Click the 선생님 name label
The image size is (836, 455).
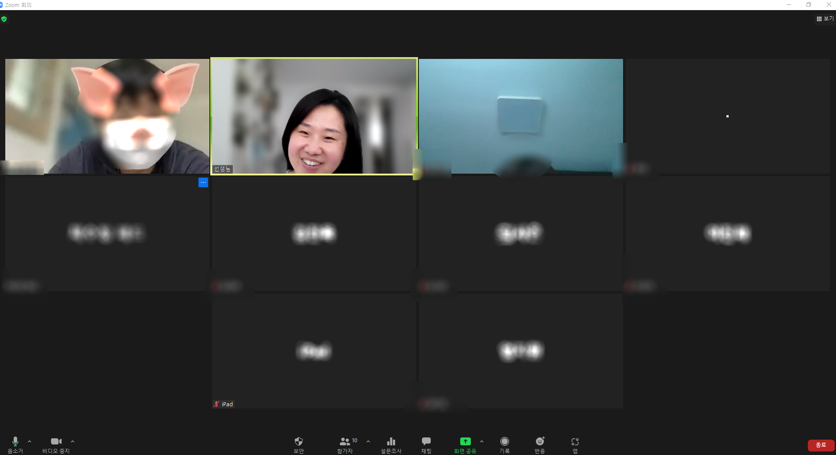pyautogui.click(x=222, y=169)
